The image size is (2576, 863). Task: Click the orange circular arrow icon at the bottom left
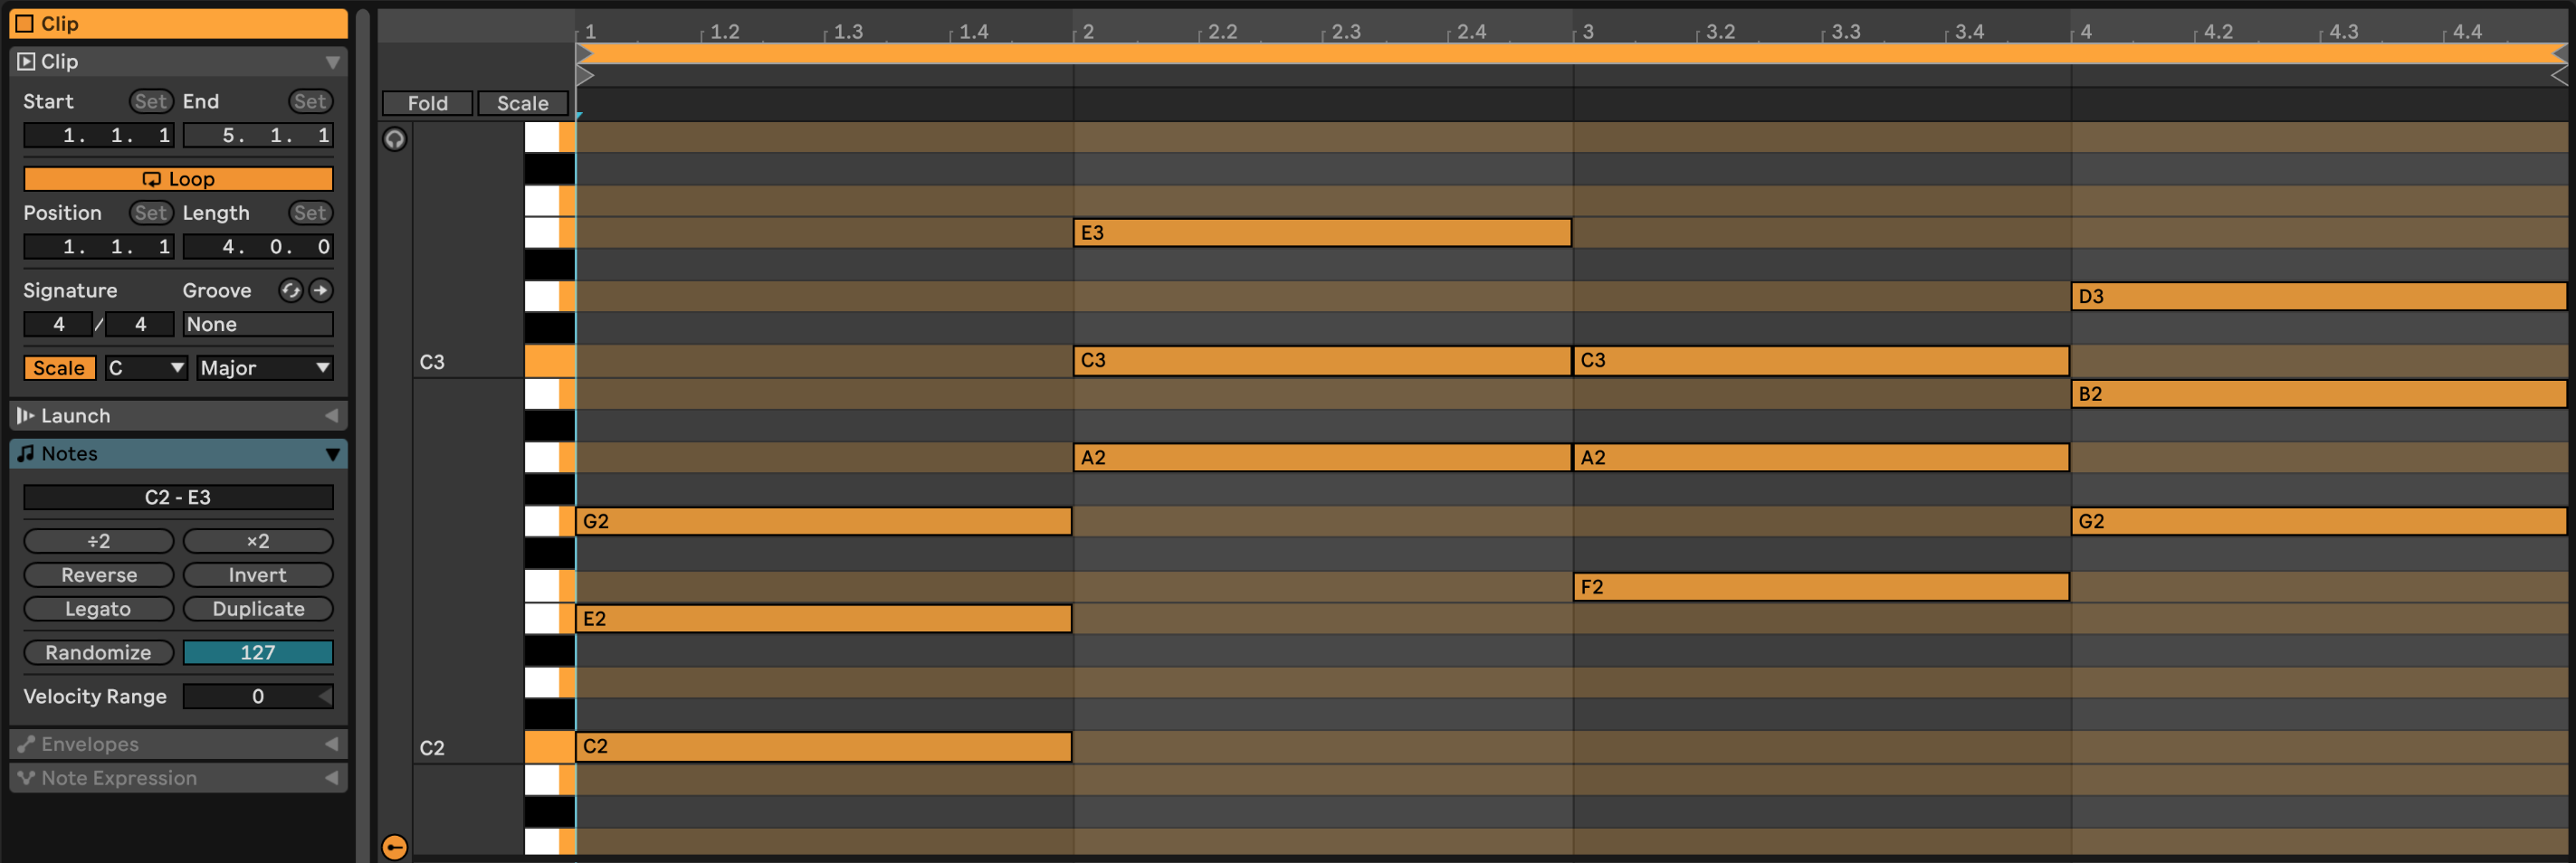click(395, 847)
